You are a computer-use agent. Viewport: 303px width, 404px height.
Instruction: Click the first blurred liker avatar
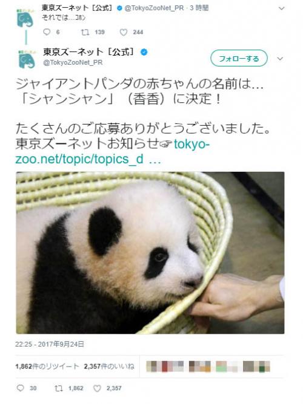click(153, 367)
